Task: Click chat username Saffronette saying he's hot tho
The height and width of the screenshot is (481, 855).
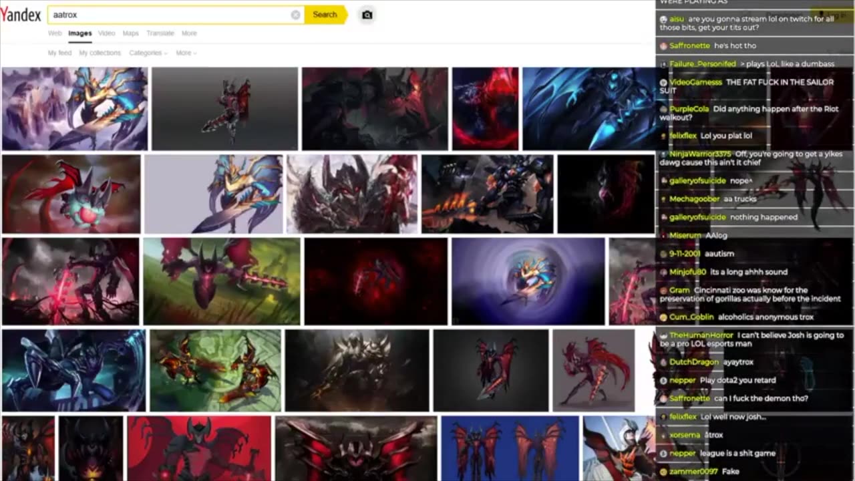Action: tap(689, 46)
